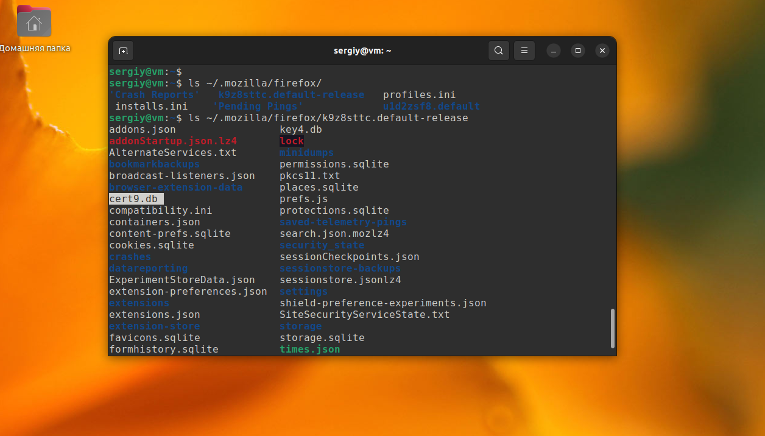Click the red lock entry

point(291,141)
